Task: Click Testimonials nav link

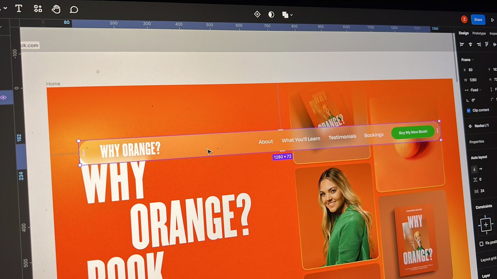Action: click(x=343, y=137)
